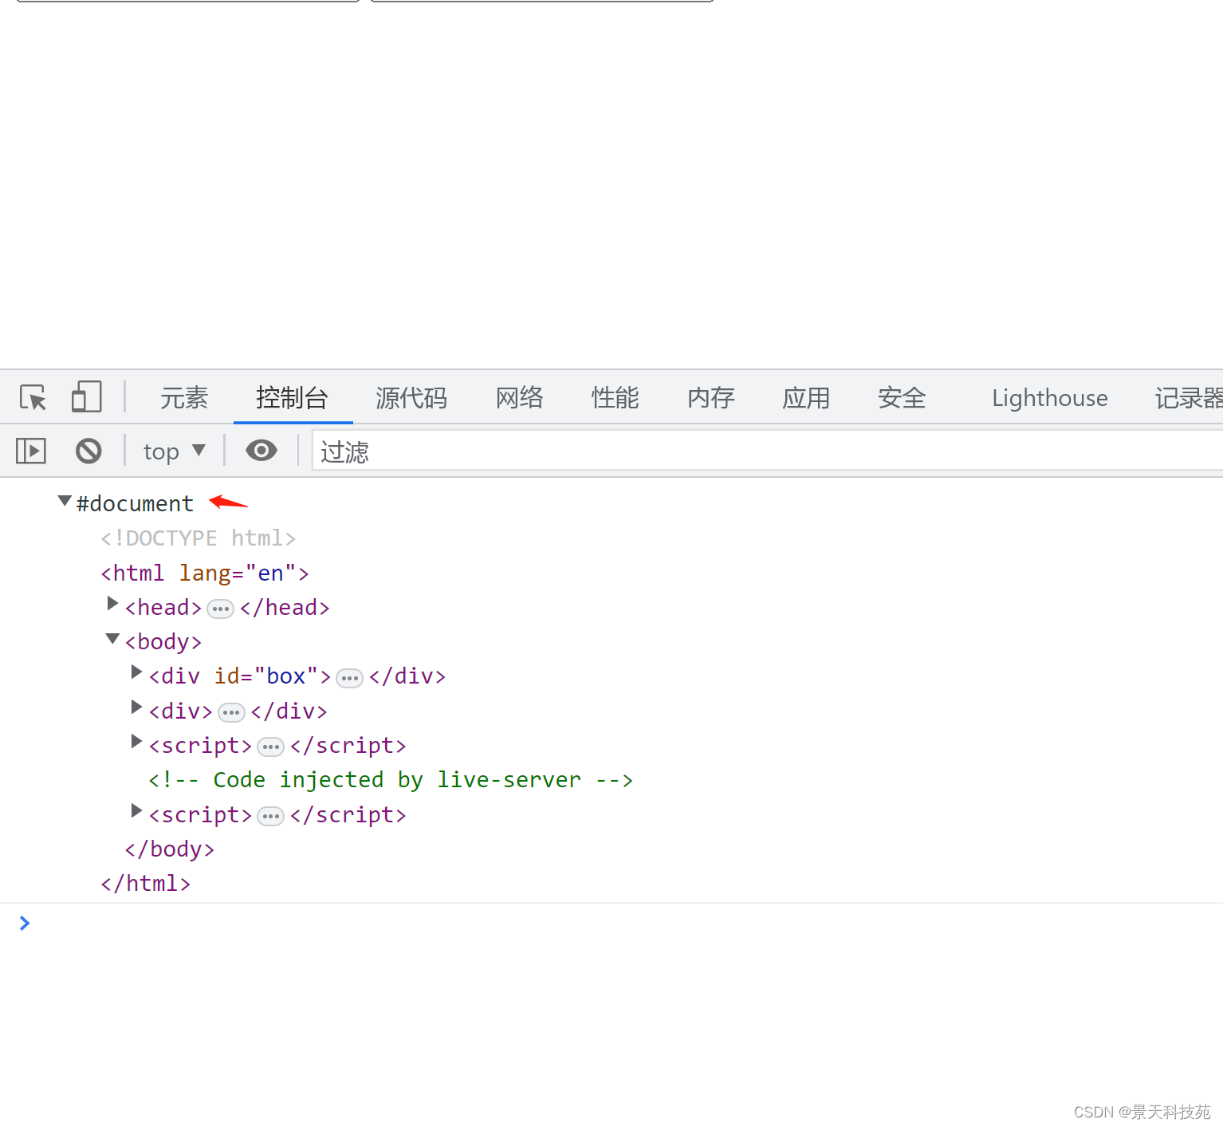This screenshot has height=1127, width=1223.
Task: Toggle live expression eye icon
Action: [x=261, y=451]
